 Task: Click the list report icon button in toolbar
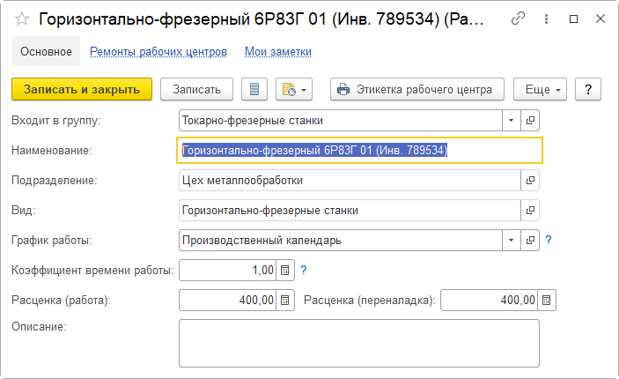tap(255, 89)
